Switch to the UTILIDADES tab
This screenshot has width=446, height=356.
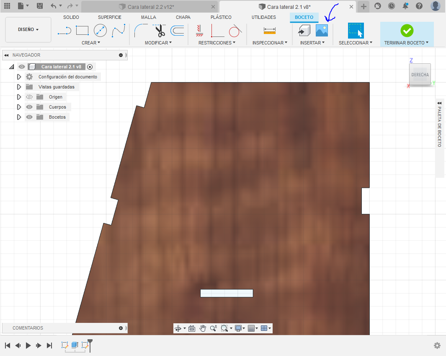tap(264, 17)
